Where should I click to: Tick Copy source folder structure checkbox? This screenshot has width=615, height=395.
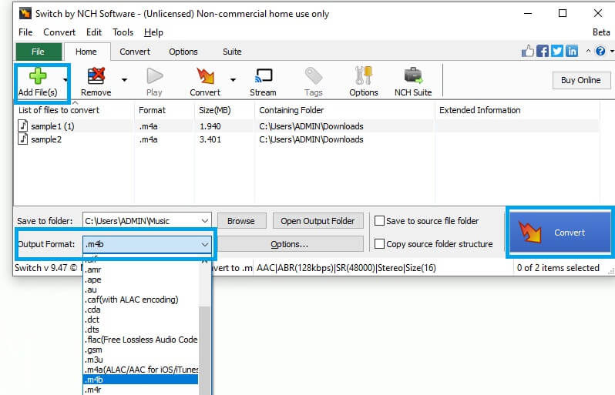point(379,244)
